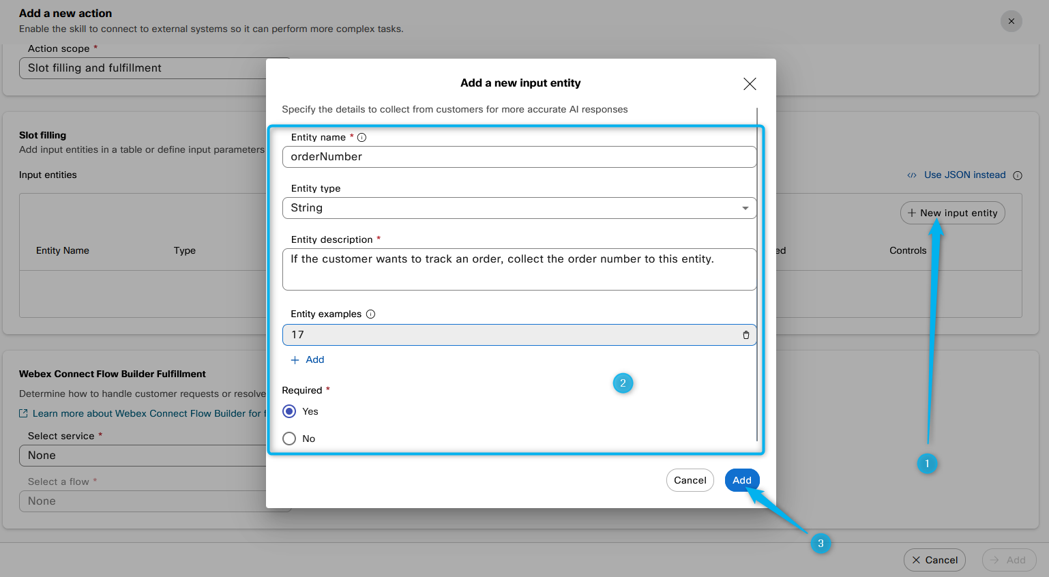Select No for Required

pos(289,439)
